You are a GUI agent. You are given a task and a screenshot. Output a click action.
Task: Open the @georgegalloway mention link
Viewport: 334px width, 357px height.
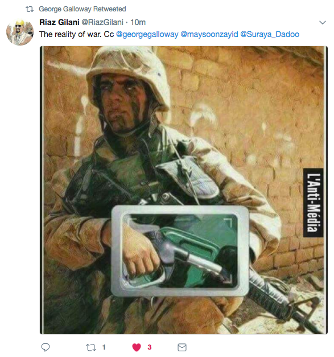pyautogui.click(x=147, y=34)
